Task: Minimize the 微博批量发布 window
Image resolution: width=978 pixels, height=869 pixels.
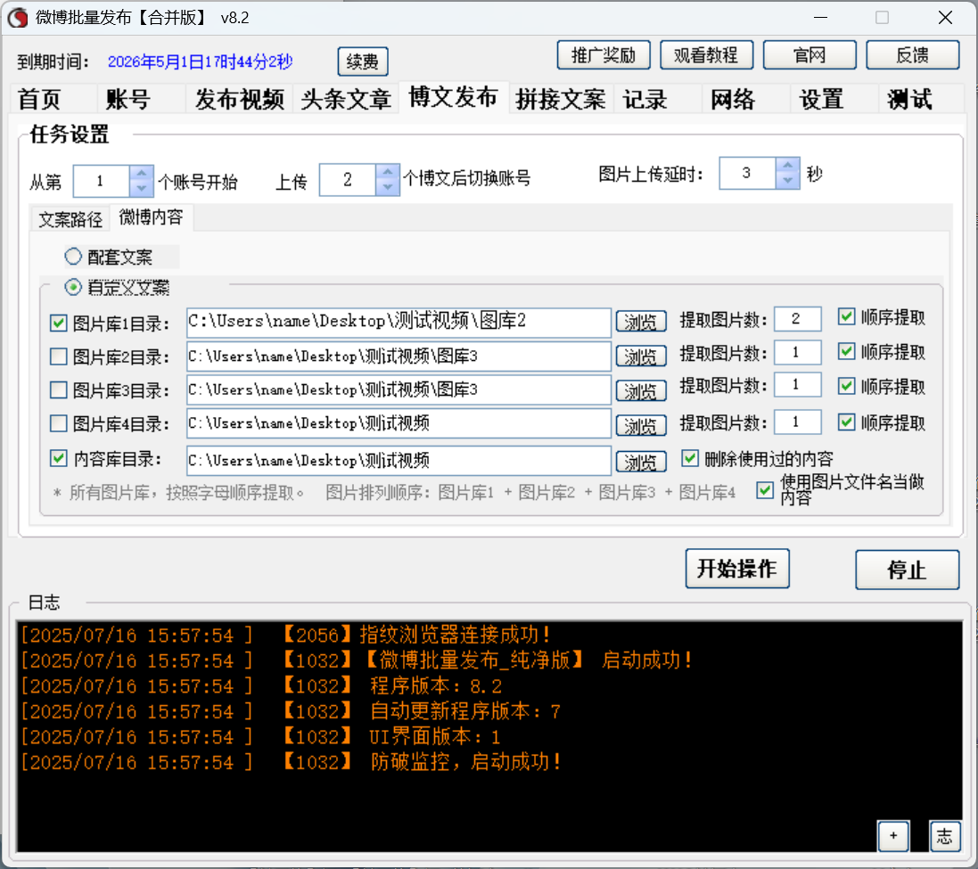Action: 821,18
